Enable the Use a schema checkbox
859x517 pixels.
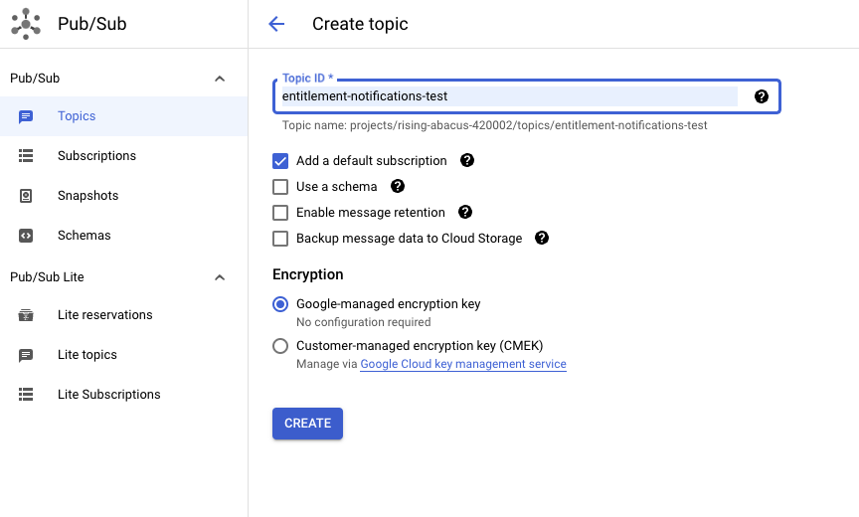pyautogui.click(x=280, y=187)
